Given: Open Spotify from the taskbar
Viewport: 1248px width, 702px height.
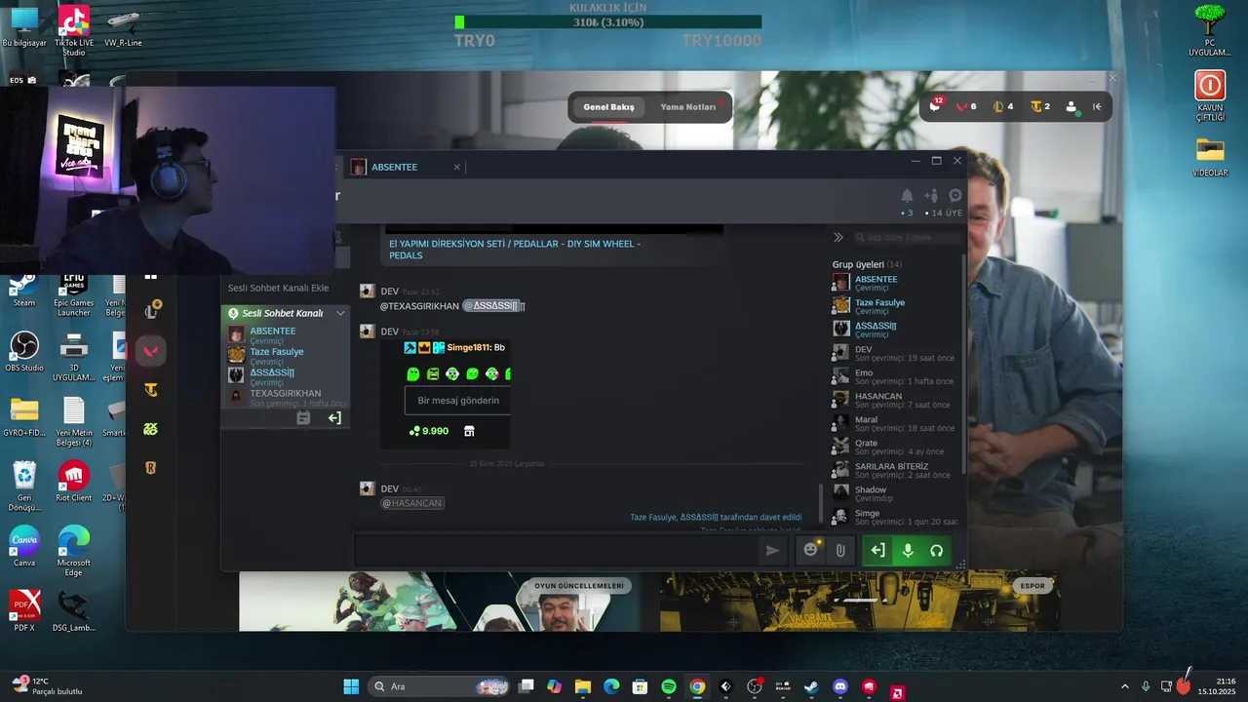Looking at the screenshot, I should point(669,686).
